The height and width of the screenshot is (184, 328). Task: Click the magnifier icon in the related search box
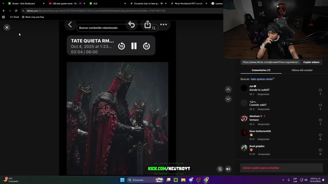154,28
